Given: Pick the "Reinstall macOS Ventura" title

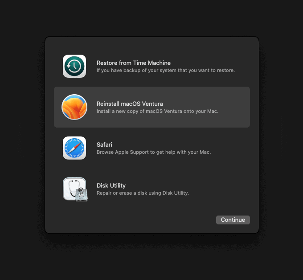Looking at the screenshot, I should click(x=130, y=104).
